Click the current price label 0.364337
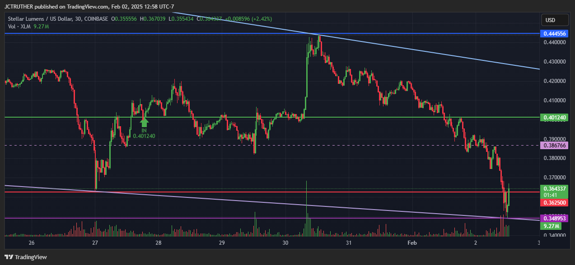 (554, 188)
